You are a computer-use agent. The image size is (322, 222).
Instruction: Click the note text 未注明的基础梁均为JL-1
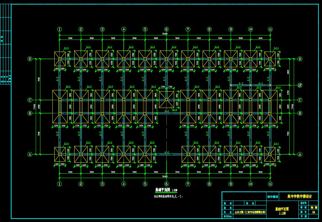point(168,196)
